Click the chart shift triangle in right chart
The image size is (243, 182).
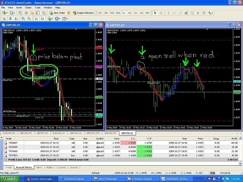pos(207,29)
